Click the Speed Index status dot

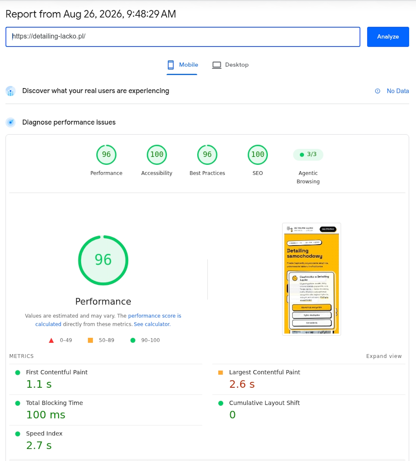(18, 434)
